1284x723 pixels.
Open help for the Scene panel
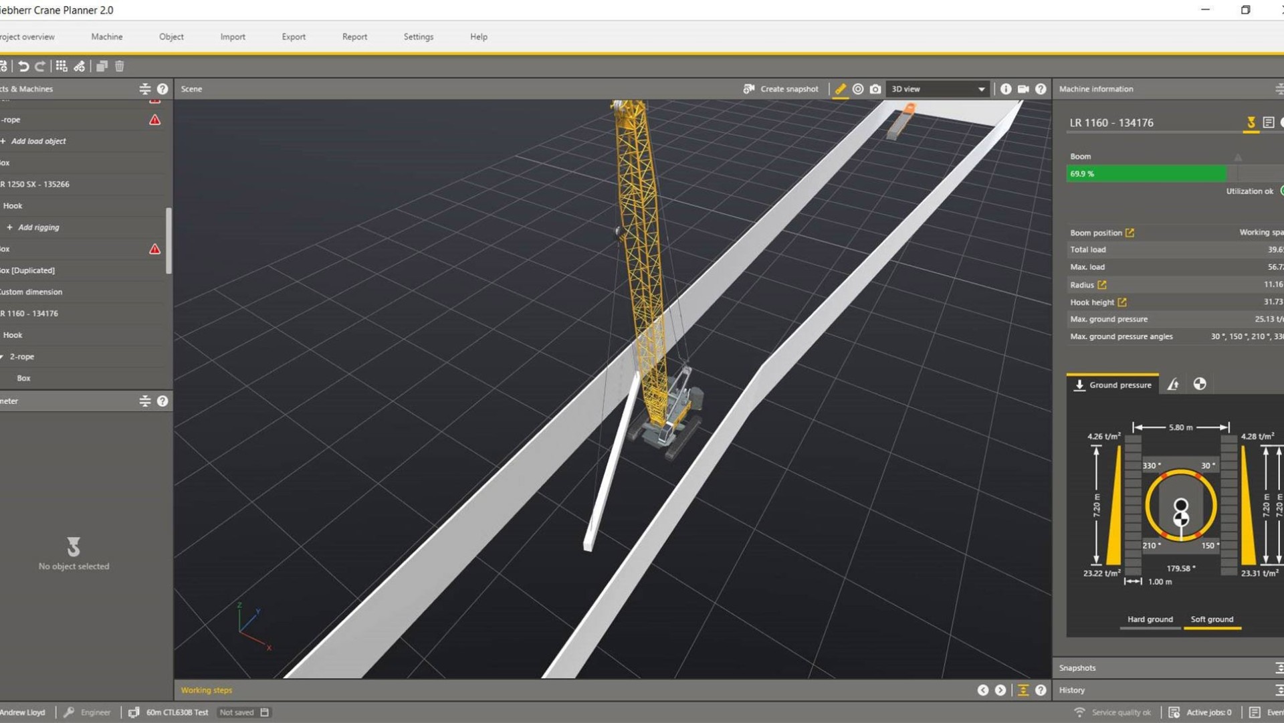(x=1041, y=89)
